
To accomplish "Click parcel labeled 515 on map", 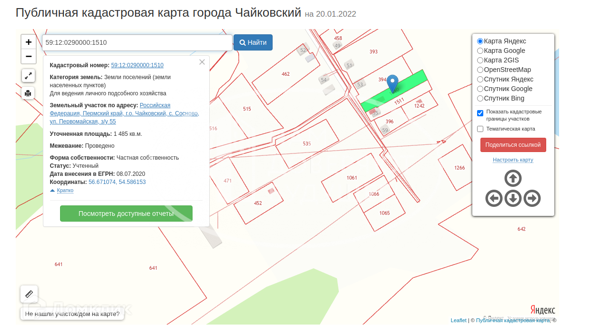I will click(247, 109).
